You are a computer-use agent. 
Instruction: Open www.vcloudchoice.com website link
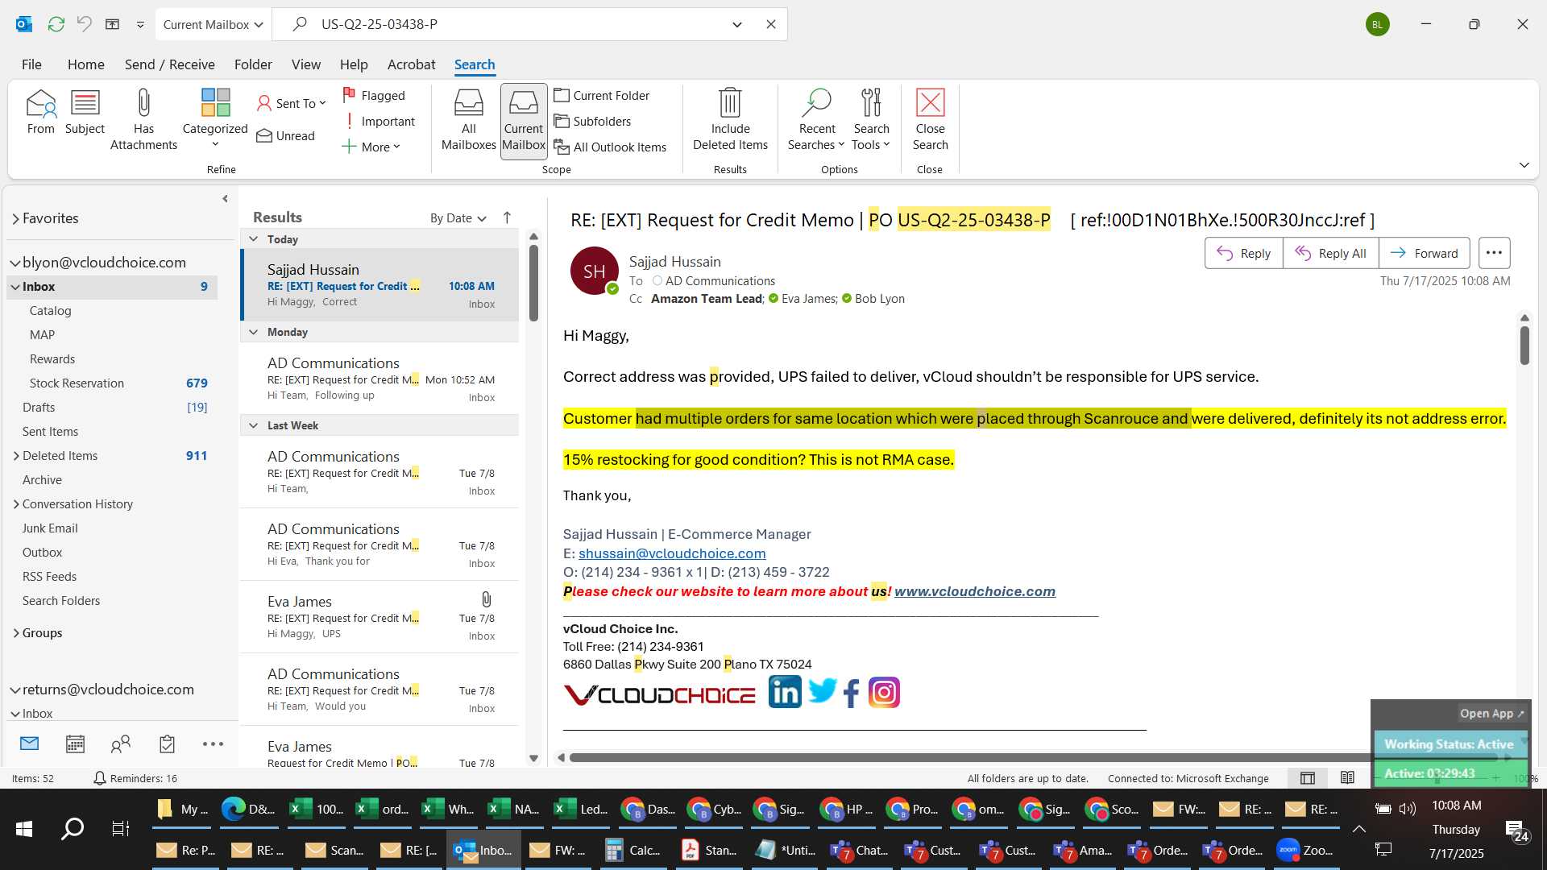click(x=974, y=591)
